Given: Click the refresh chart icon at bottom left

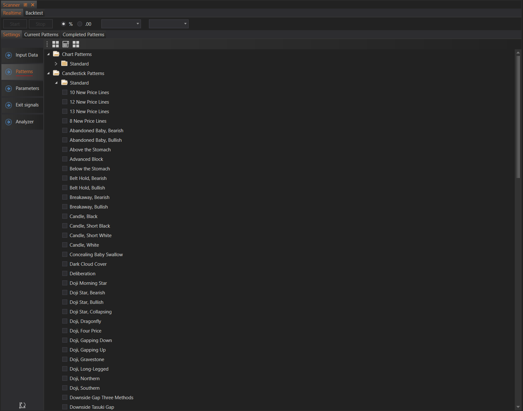Looking at the screenshot, I should click(22, 405).
